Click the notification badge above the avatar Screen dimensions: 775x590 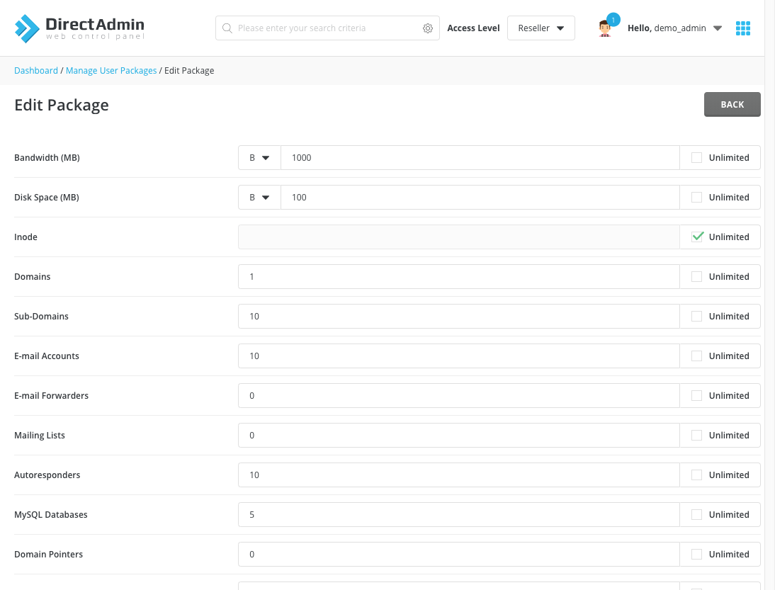pyautogui.click(x=613, y=20)
